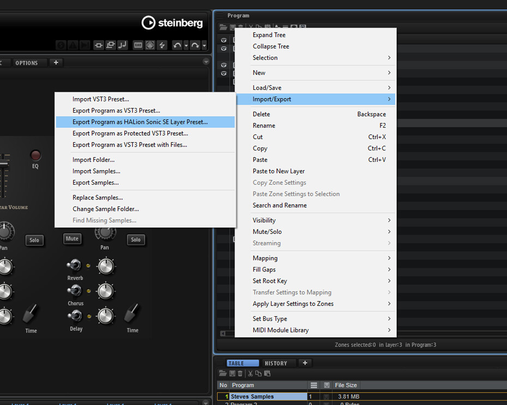Open the folder icon in the Program tree toolbar
The height and width of the screenshot is (405, 507).
click(224, 27)
